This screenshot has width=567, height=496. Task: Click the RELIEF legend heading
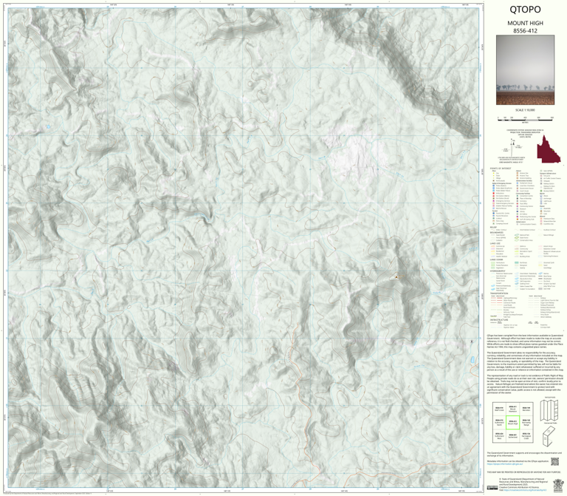tap(492, 228)
